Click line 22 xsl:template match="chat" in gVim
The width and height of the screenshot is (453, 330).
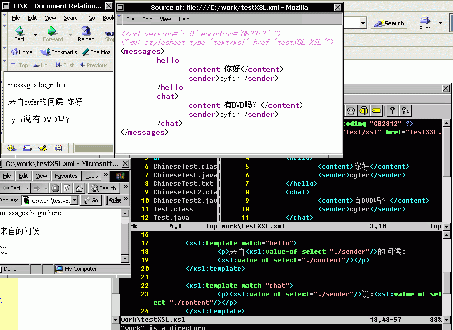239,286
